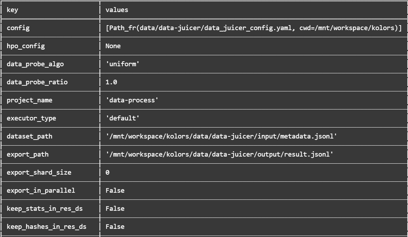Screen dimensions: 408x237
Task: Click the 'data-process' project name value
Action: (132, 100)
